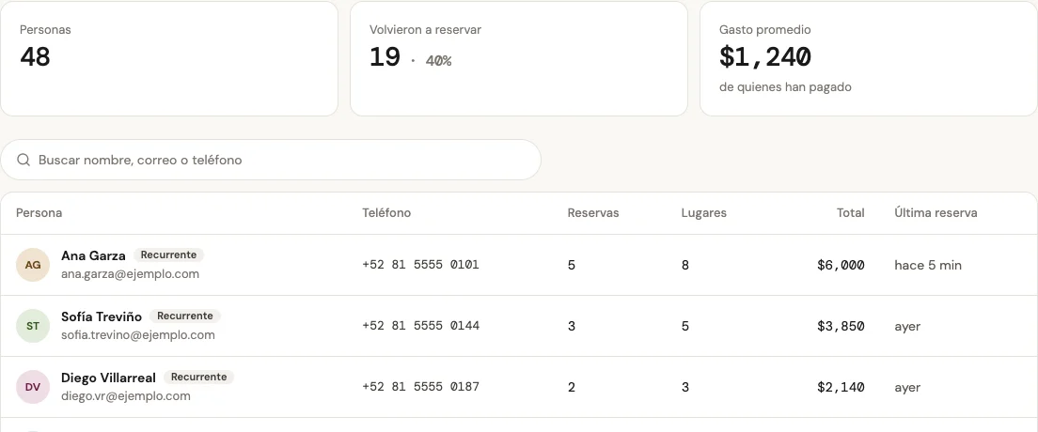Click the $3,850 total for Sofía Treviño
Screen dimensions: 1038x432
pyautogui.click(x=841, y=326)
